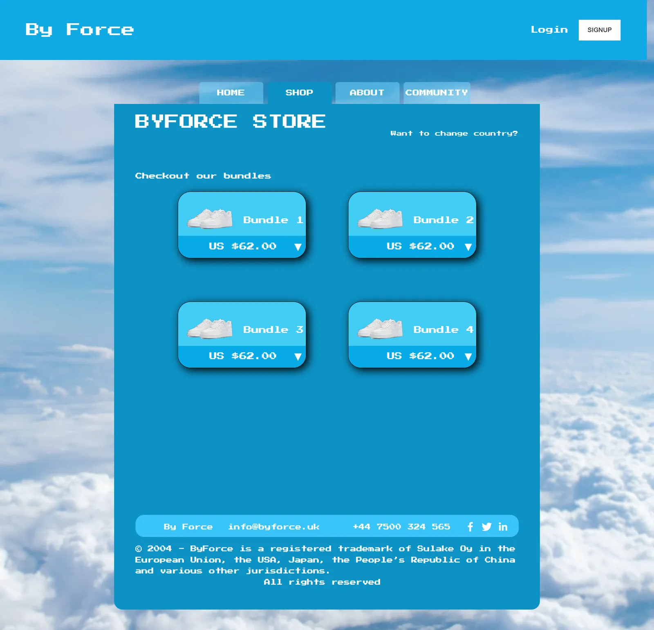This screenshot has width=654, height=630.
Task: Click the Bundle 2 sneaker image
Action: point(380,218)
